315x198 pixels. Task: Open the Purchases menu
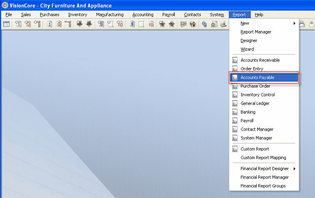pyautogui.click(x=50, y=15)
